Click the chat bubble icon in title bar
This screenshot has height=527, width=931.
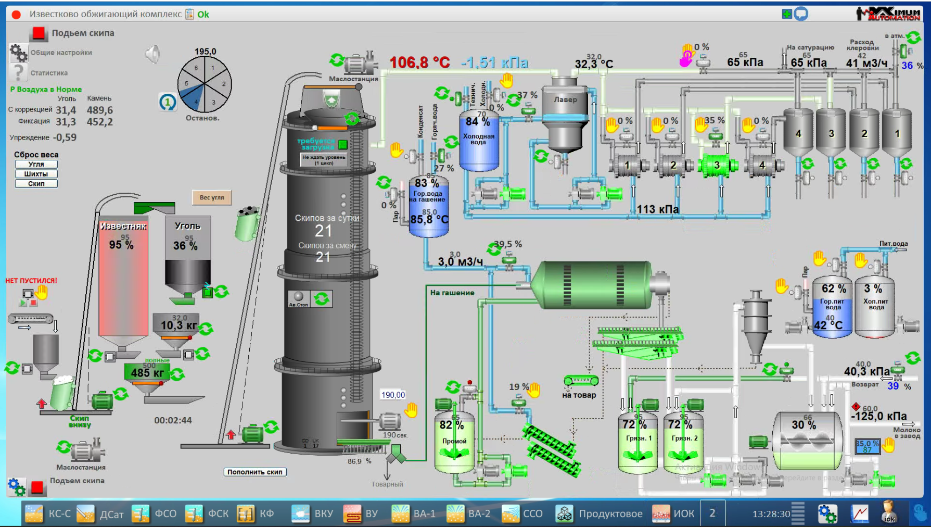(x=801, y=14)
